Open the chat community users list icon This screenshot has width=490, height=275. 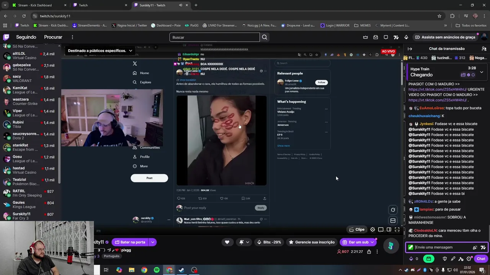(484, 49)
